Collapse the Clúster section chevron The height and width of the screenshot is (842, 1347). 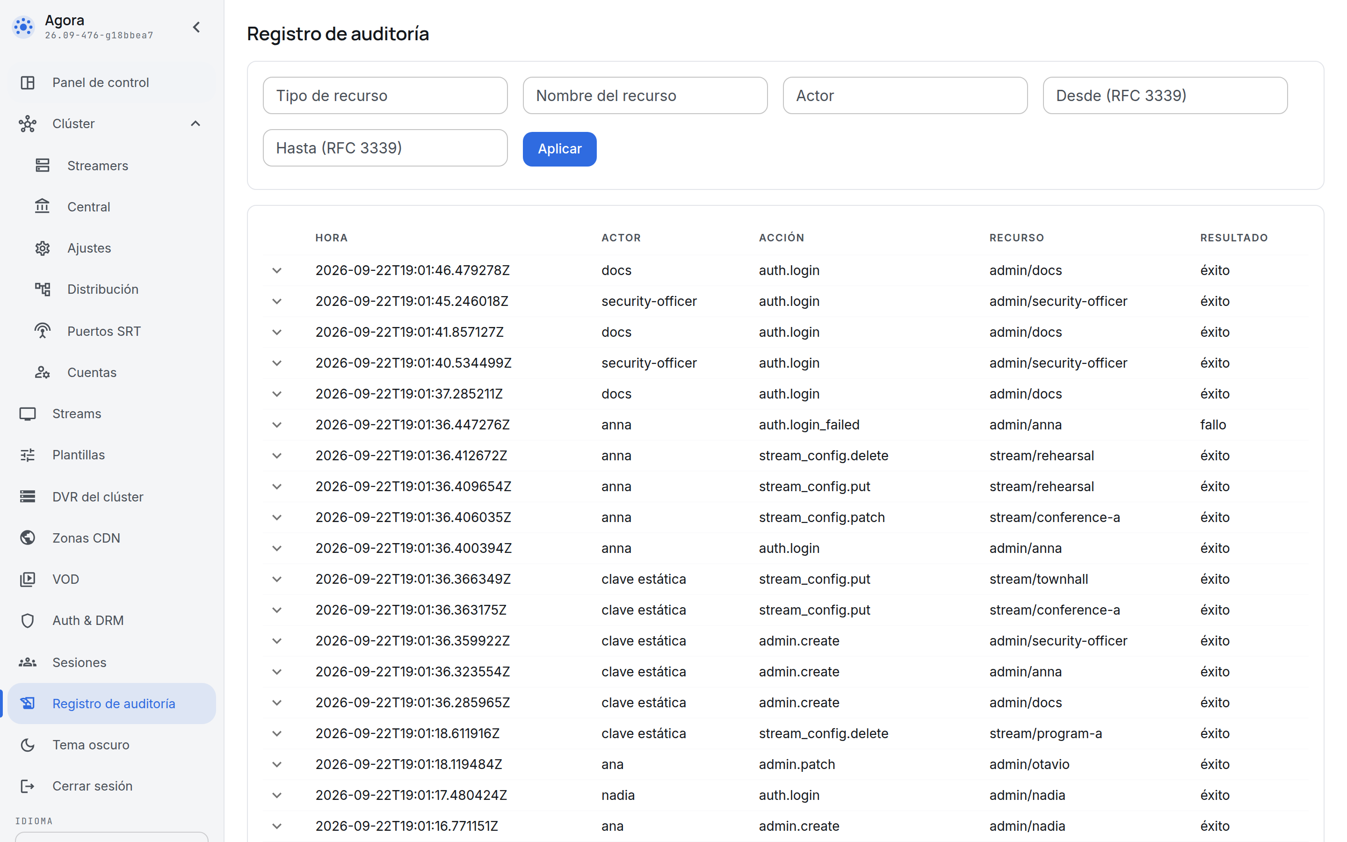click(x=196, y=123)
